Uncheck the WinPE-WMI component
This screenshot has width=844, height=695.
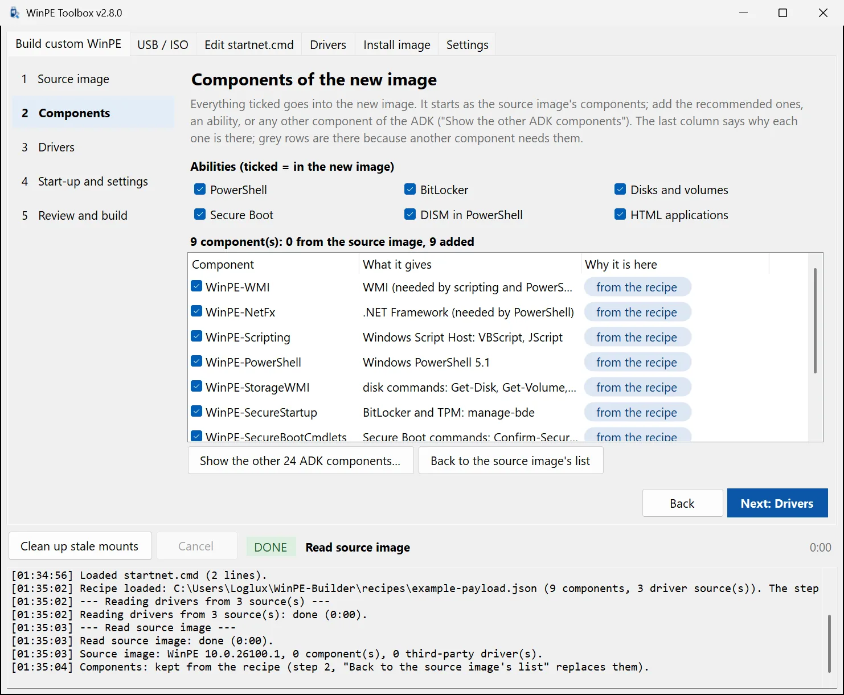click(x=196, y=286)
